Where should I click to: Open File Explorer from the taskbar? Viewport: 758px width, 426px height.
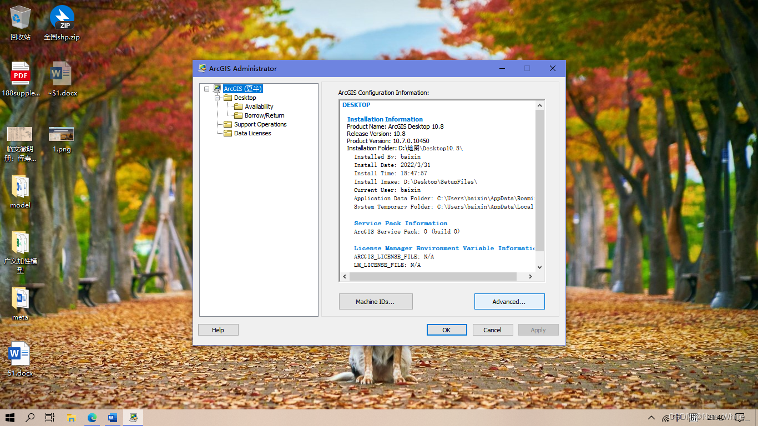[x=71, y=418]
